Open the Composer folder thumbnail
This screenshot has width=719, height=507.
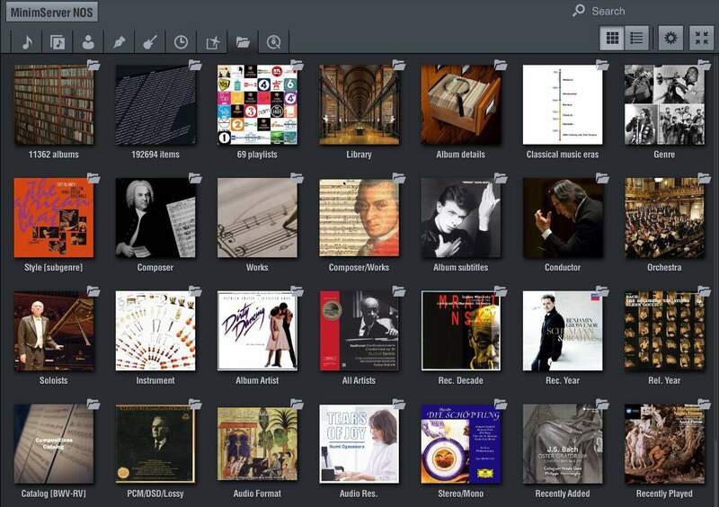[155, 218]
